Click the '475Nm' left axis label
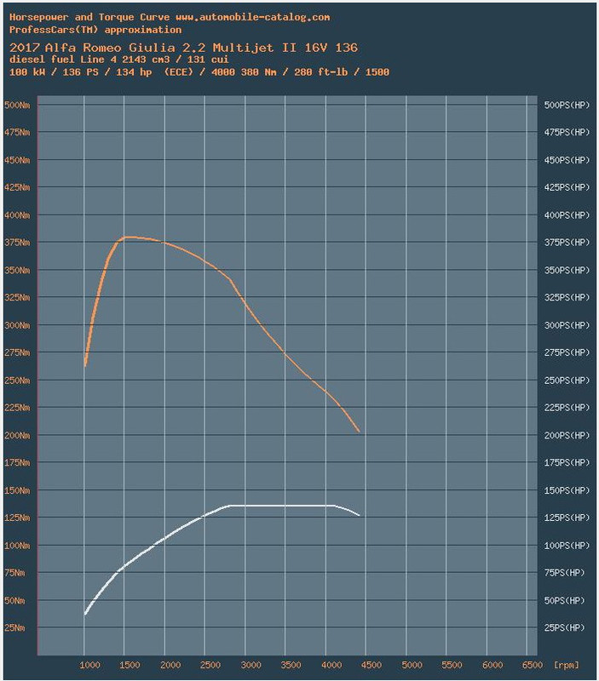The width and height of the screenshot is (599, 681). pos(17,133)
